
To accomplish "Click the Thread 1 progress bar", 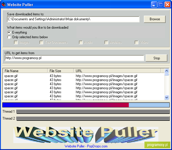I will point(93,111).
